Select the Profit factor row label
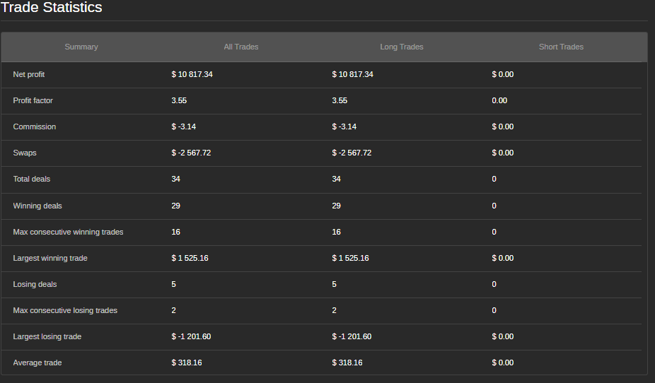655x383 pixels. click(33, 100)
